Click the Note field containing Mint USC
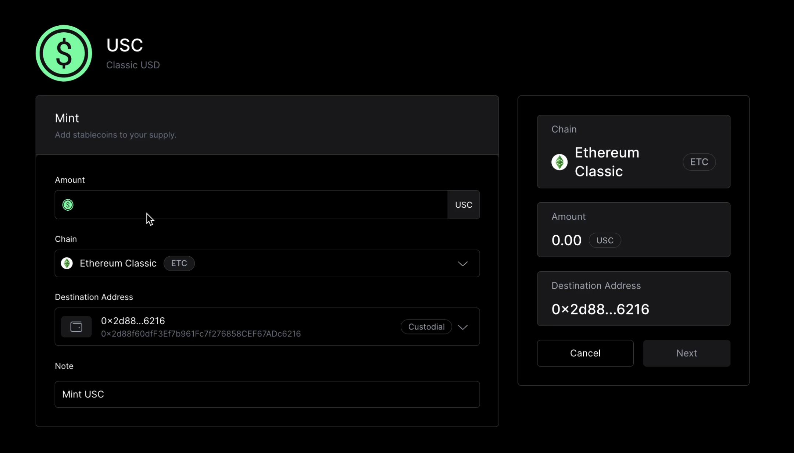 (x=267, y=394)
